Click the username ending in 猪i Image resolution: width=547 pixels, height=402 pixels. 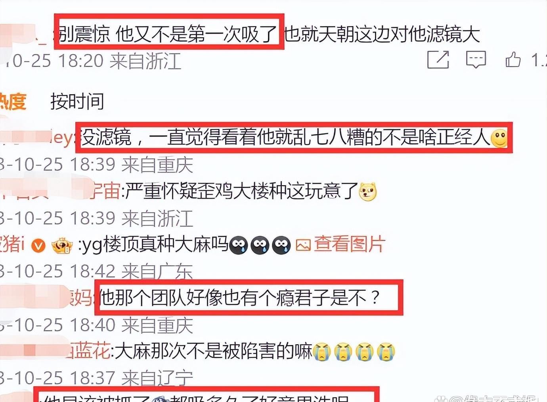click(13, 245)
